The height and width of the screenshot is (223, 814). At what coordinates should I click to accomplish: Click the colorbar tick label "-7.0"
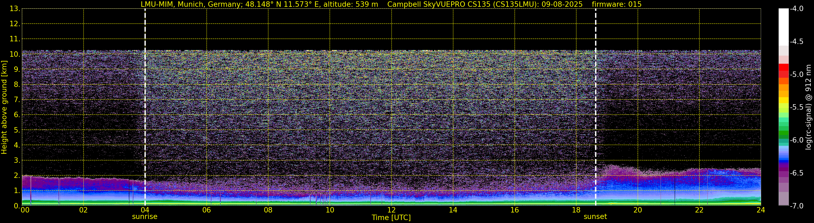pos(796,206)
